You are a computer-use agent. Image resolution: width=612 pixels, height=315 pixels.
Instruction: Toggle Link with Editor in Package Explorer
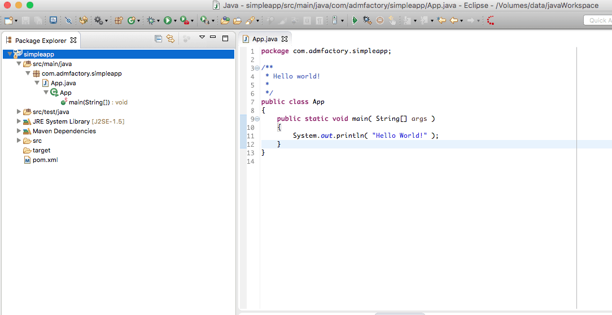point(170,38)
